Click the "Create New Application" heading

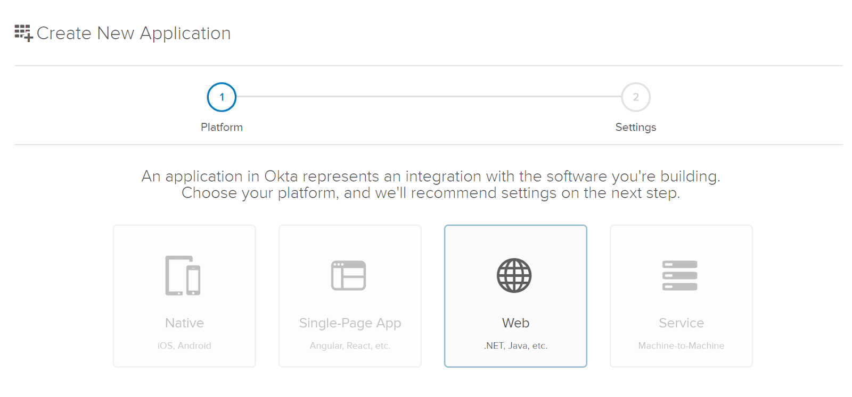click(x=134, y=33)
